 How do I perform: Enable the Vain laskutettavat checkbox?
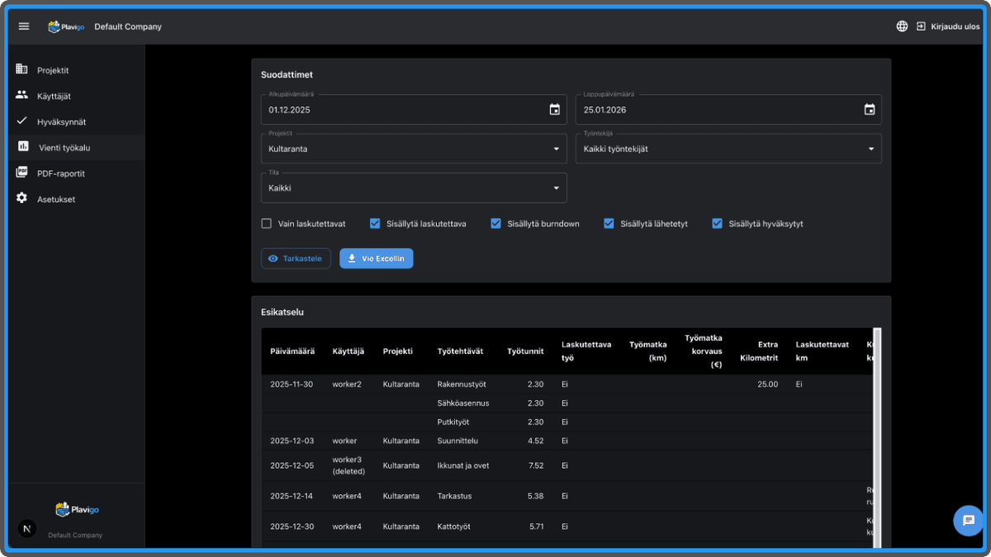point(267,224)
